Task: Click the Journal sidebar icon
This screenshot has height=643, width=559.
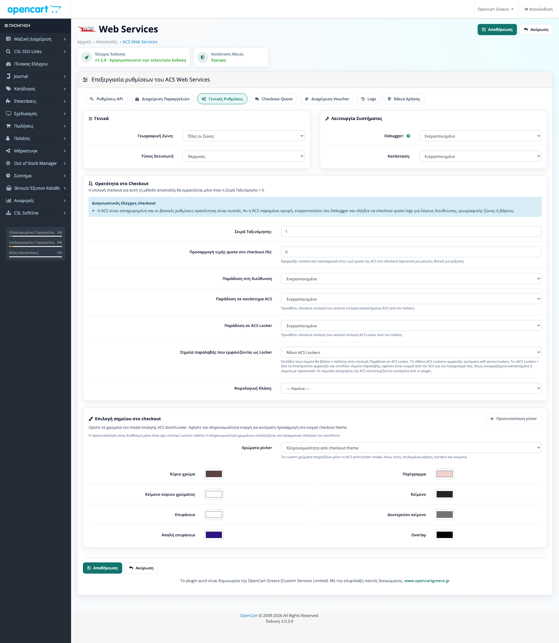Action: [8, 76]
